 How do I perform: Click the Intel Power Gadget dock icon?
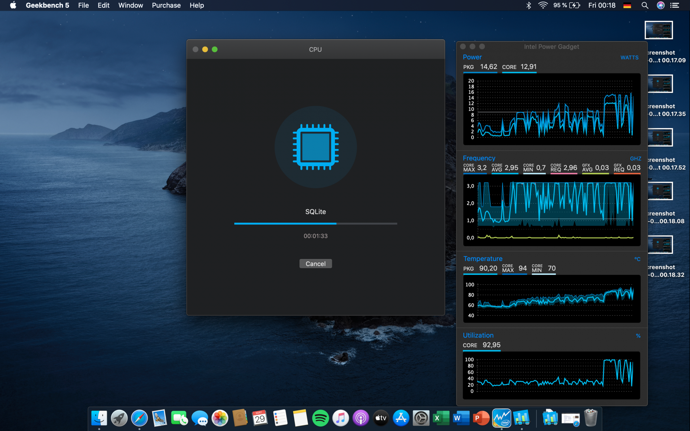pyautogui.click(x=501, y=418)
